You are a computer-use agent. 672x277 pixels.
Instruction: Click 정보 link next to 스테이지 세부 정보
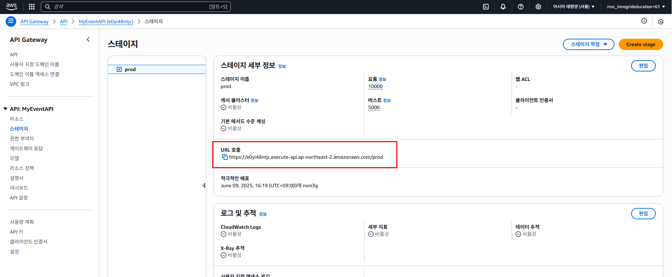[282, 66]
